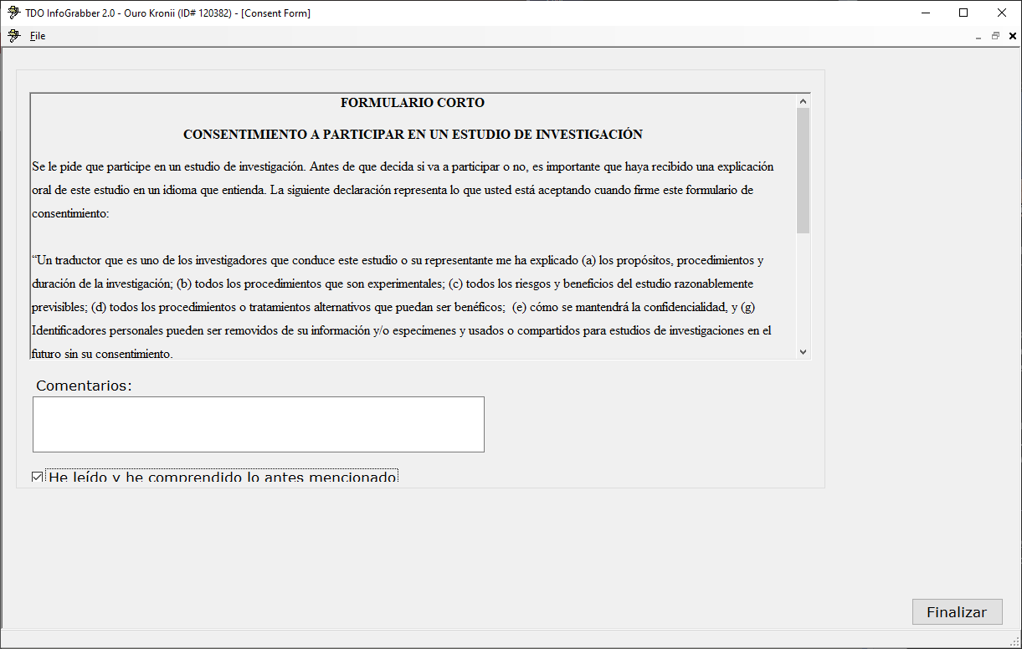The width and height of the screenshot is (1022, 649).
Task: Click the 'Comentarios:' field label
Action: [x=85, y=386]
